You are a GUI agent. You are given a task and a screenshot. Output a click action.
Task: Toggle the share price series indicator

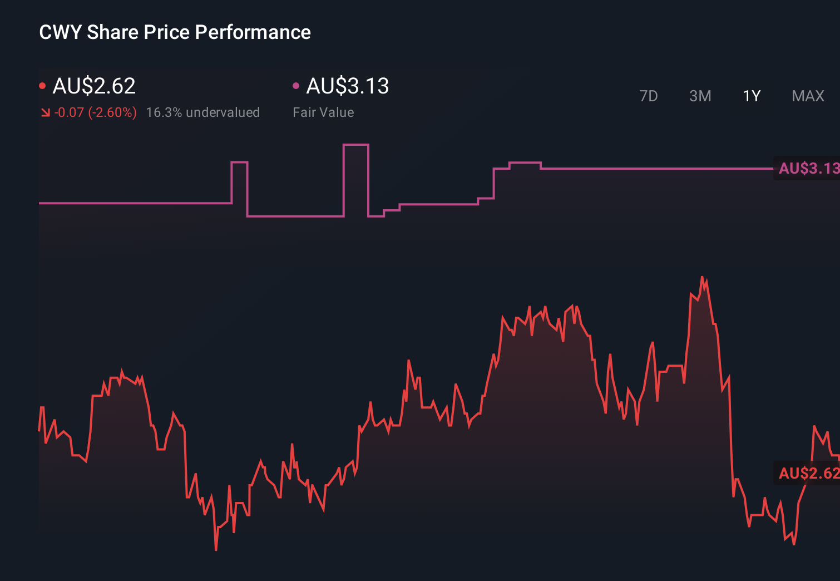42,85
